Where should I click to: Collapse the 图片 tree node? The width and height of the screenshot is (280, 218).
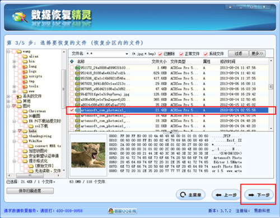(x=8, y=106)
